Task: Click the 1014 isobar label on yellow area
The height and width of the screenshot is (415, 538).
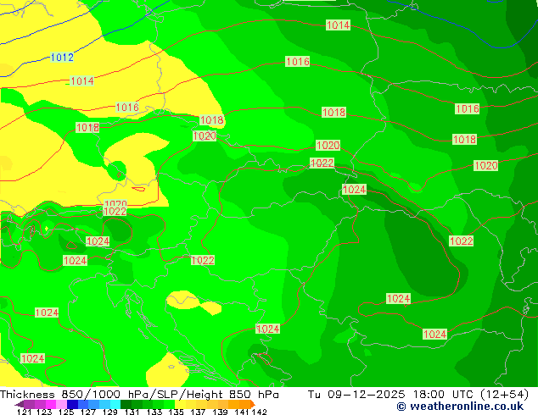Action: click(x=81, y=81)
